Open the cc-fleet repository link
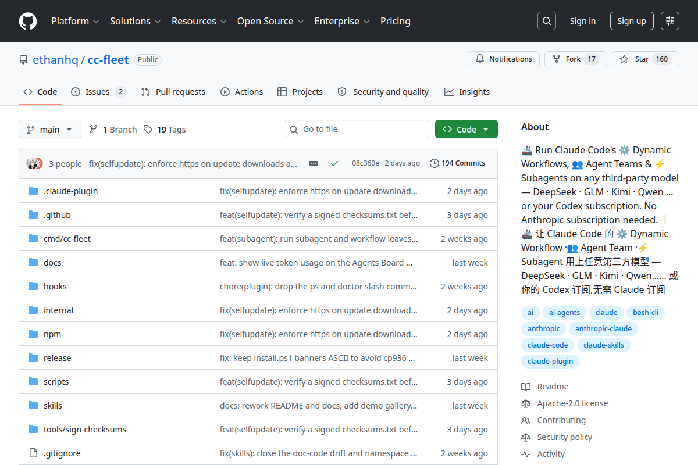 [108, 60]
